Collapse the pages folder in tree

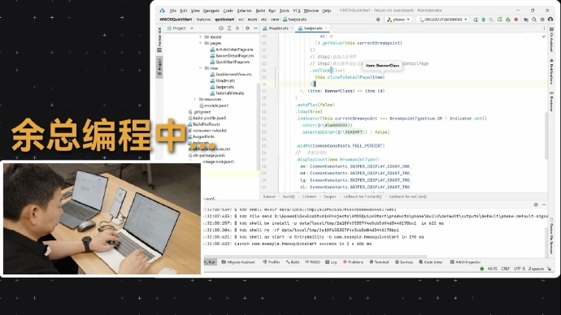(201, 43)
